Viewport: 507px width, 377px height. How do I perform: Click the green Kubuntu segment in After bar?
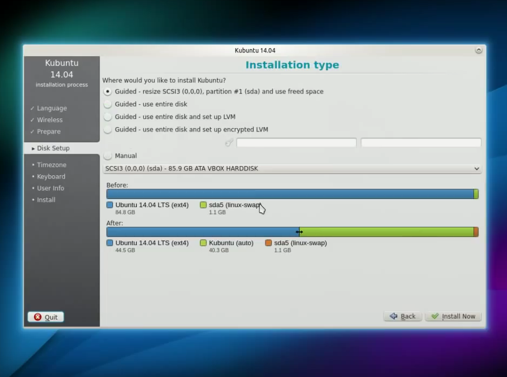[386, 232]
